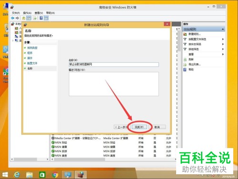The image size is (238, 179).
Task: Open the 查看(V) menu
Action: coord(39,13)
